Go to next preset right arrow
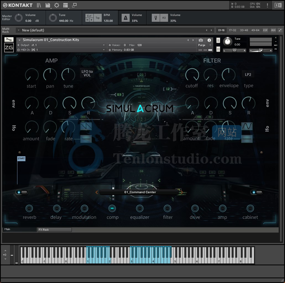The image size is (285, 283). tap(181, 192)
